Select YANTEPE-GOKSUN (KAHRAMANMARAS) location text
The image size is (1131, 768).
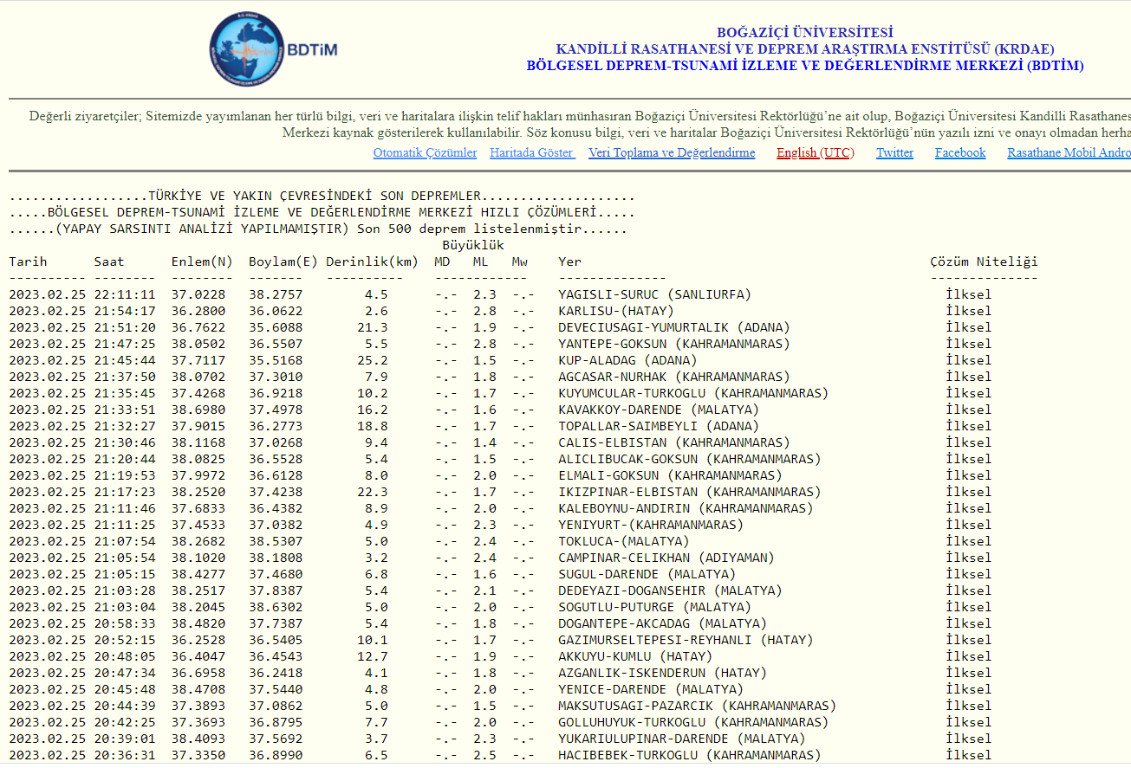point(673,344)
